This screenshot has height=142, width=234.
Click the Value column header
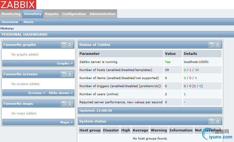pos(173,54)
